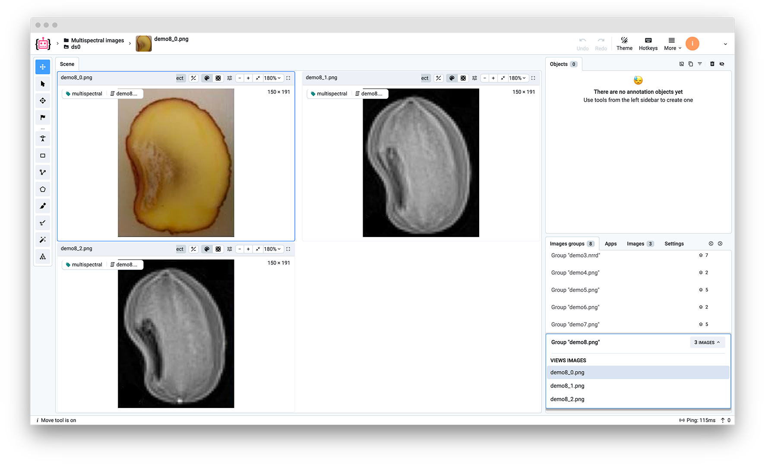Open Group "demo5.png" in list
765x468 pixels.
575,290
